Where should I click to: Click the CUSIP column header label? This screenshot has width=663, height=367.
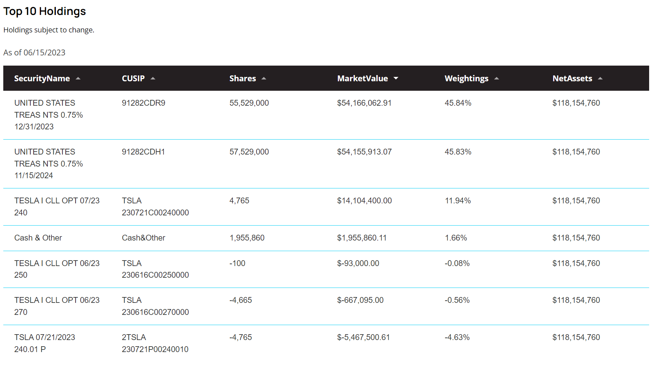tap(133, 78)
